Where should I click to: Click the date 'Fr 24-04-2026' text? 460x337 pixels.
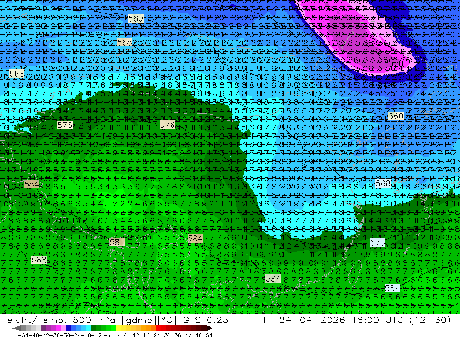(x=304, y=320)
